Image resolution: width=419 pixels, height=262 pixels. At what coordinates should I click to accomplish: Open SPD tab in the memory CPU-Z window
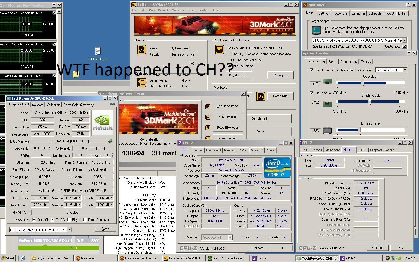point(362,150)
